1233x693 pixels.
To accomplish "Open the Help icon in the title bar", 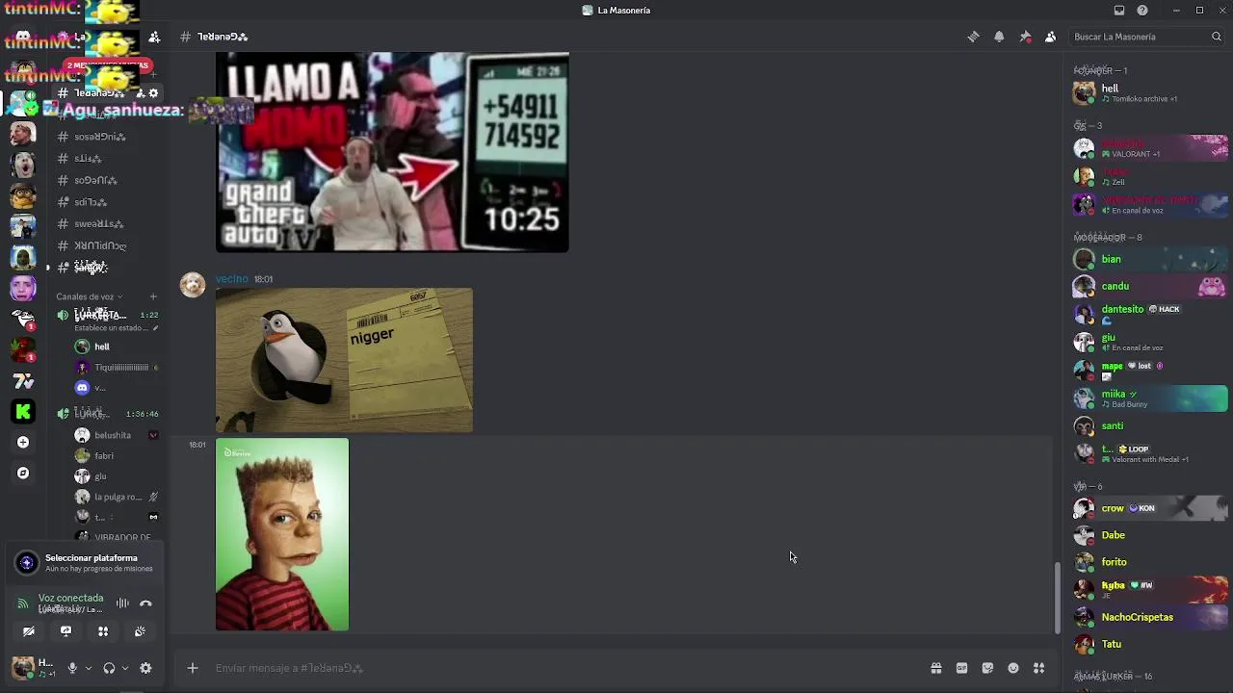I will tap(1142, 11).
